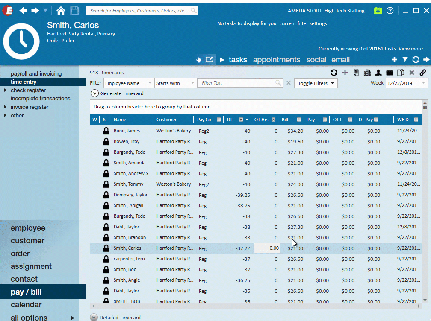The image size is (431, 321).
Task: Switch to the appointments tab
Action: click(276, 60)
